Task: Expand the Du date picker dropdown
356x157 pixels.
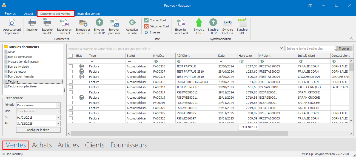Action: pos(58,118)
